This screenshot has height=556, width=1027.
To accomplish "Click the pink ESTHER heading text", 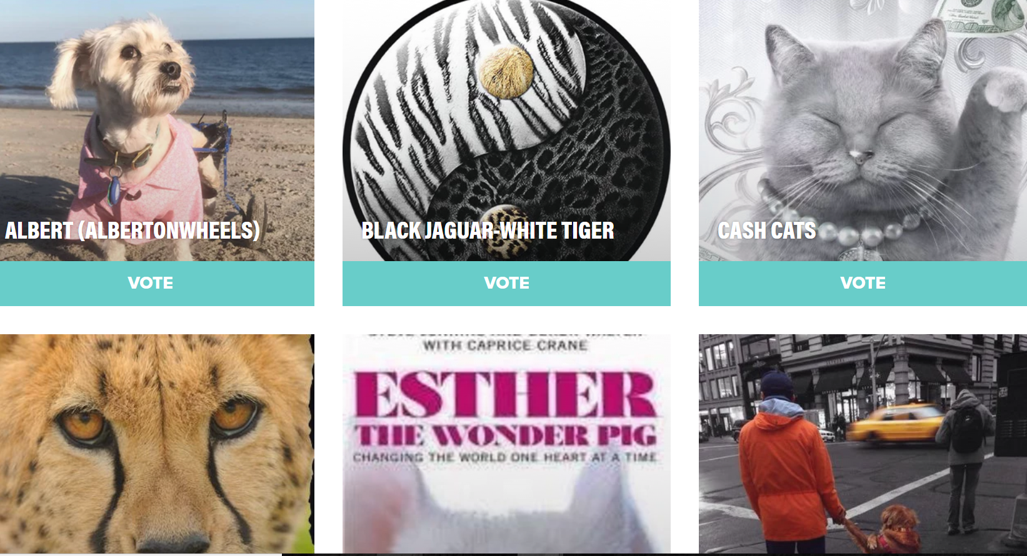I will [505, 394].
